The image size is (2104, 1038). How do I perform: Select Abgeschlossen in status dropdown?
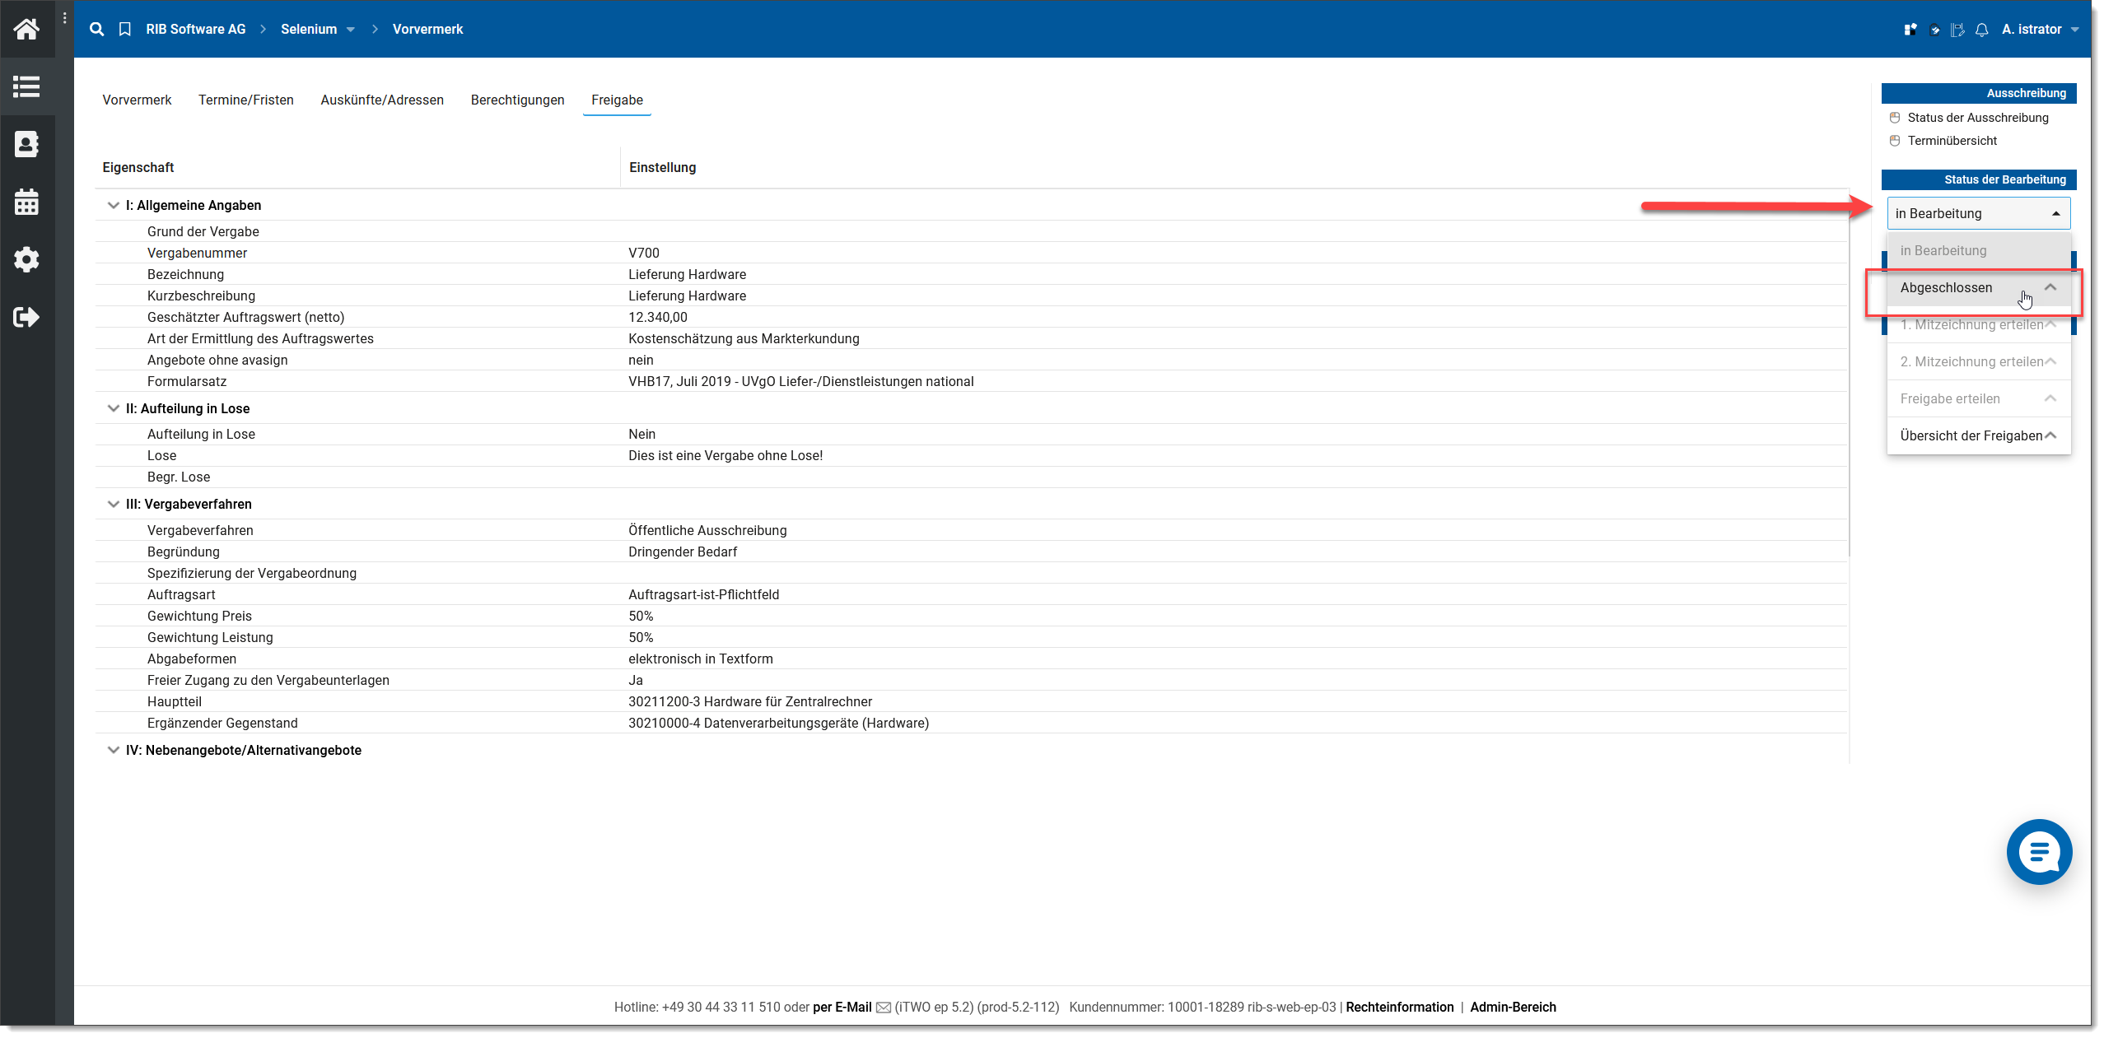click(x=1946, y=287)
